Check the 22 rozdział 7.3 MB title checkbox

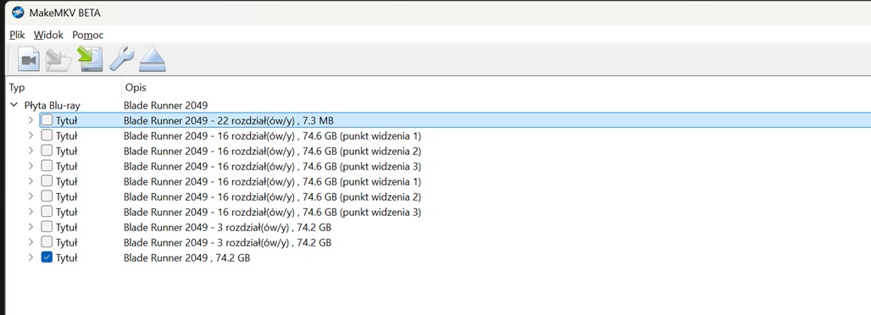tap(47, 120)
